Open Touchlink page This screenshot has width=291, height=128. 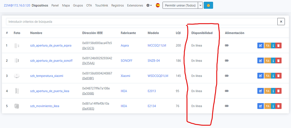click(102, 5)
